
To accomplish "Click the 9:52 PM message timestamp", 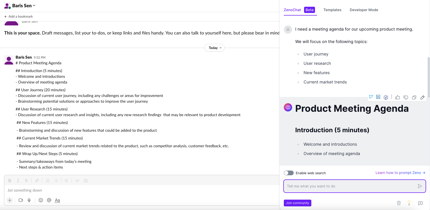I will [x=39, y=58].
